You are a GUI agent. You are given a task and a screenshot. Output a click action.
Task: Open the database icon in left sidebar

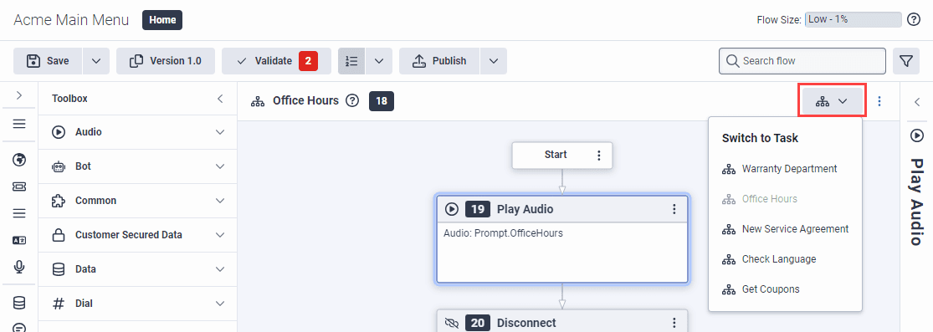point(19,303)
